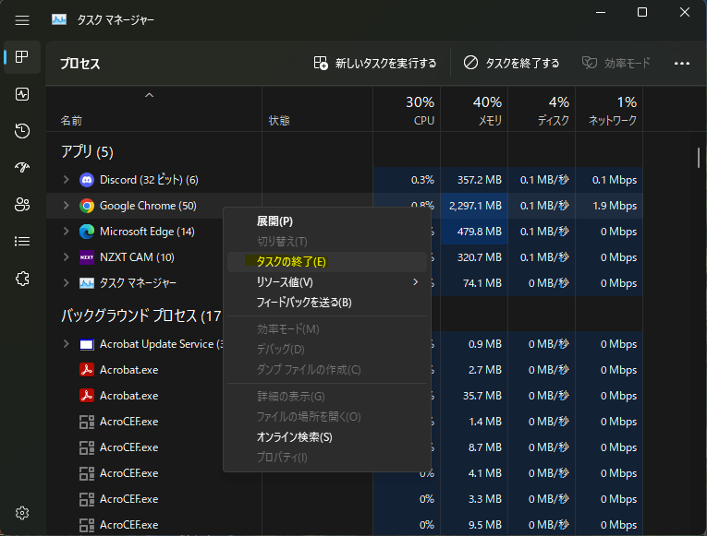Choose フィードバックを送る(B) in context menu
707x536 pixels.
coord(327,302)
